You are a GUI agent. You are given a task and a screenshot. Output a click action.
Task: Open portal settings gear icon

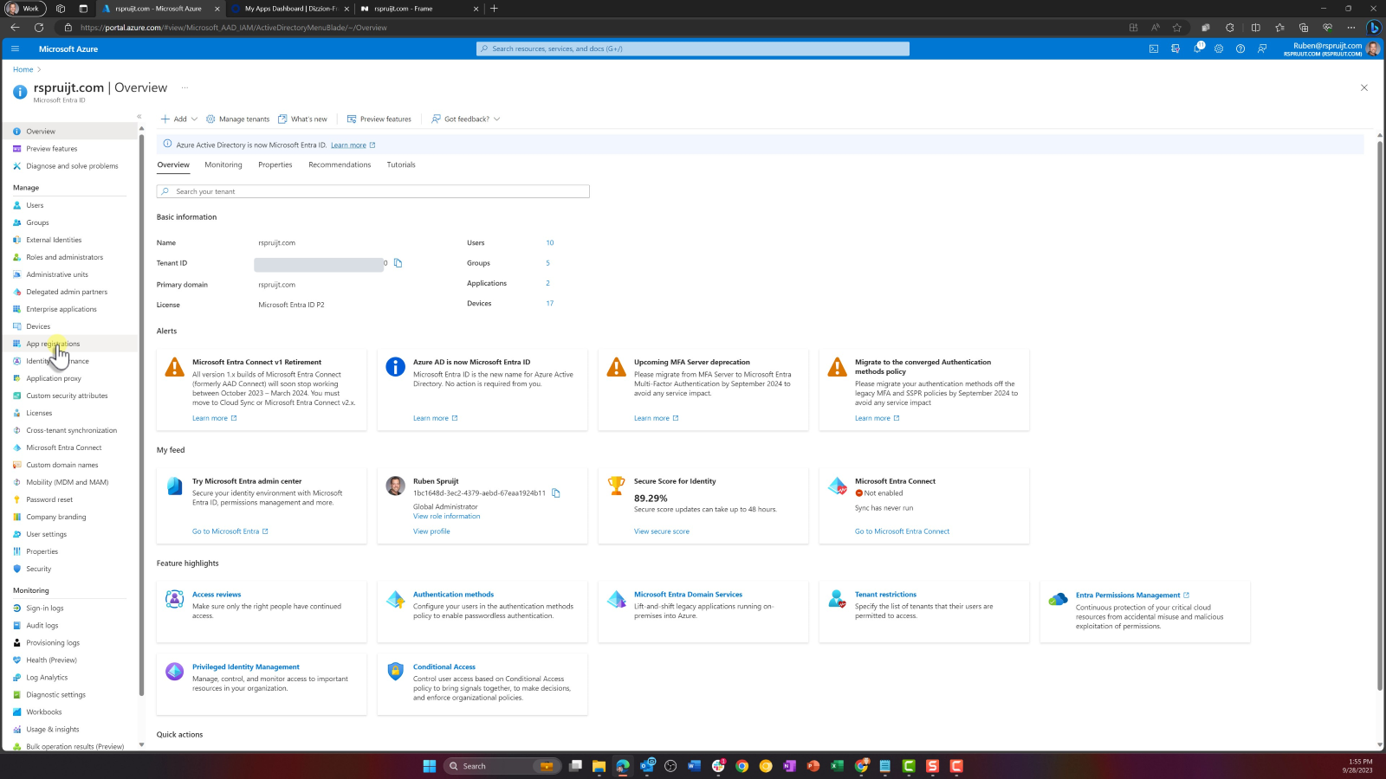(x=1219, y=49)
